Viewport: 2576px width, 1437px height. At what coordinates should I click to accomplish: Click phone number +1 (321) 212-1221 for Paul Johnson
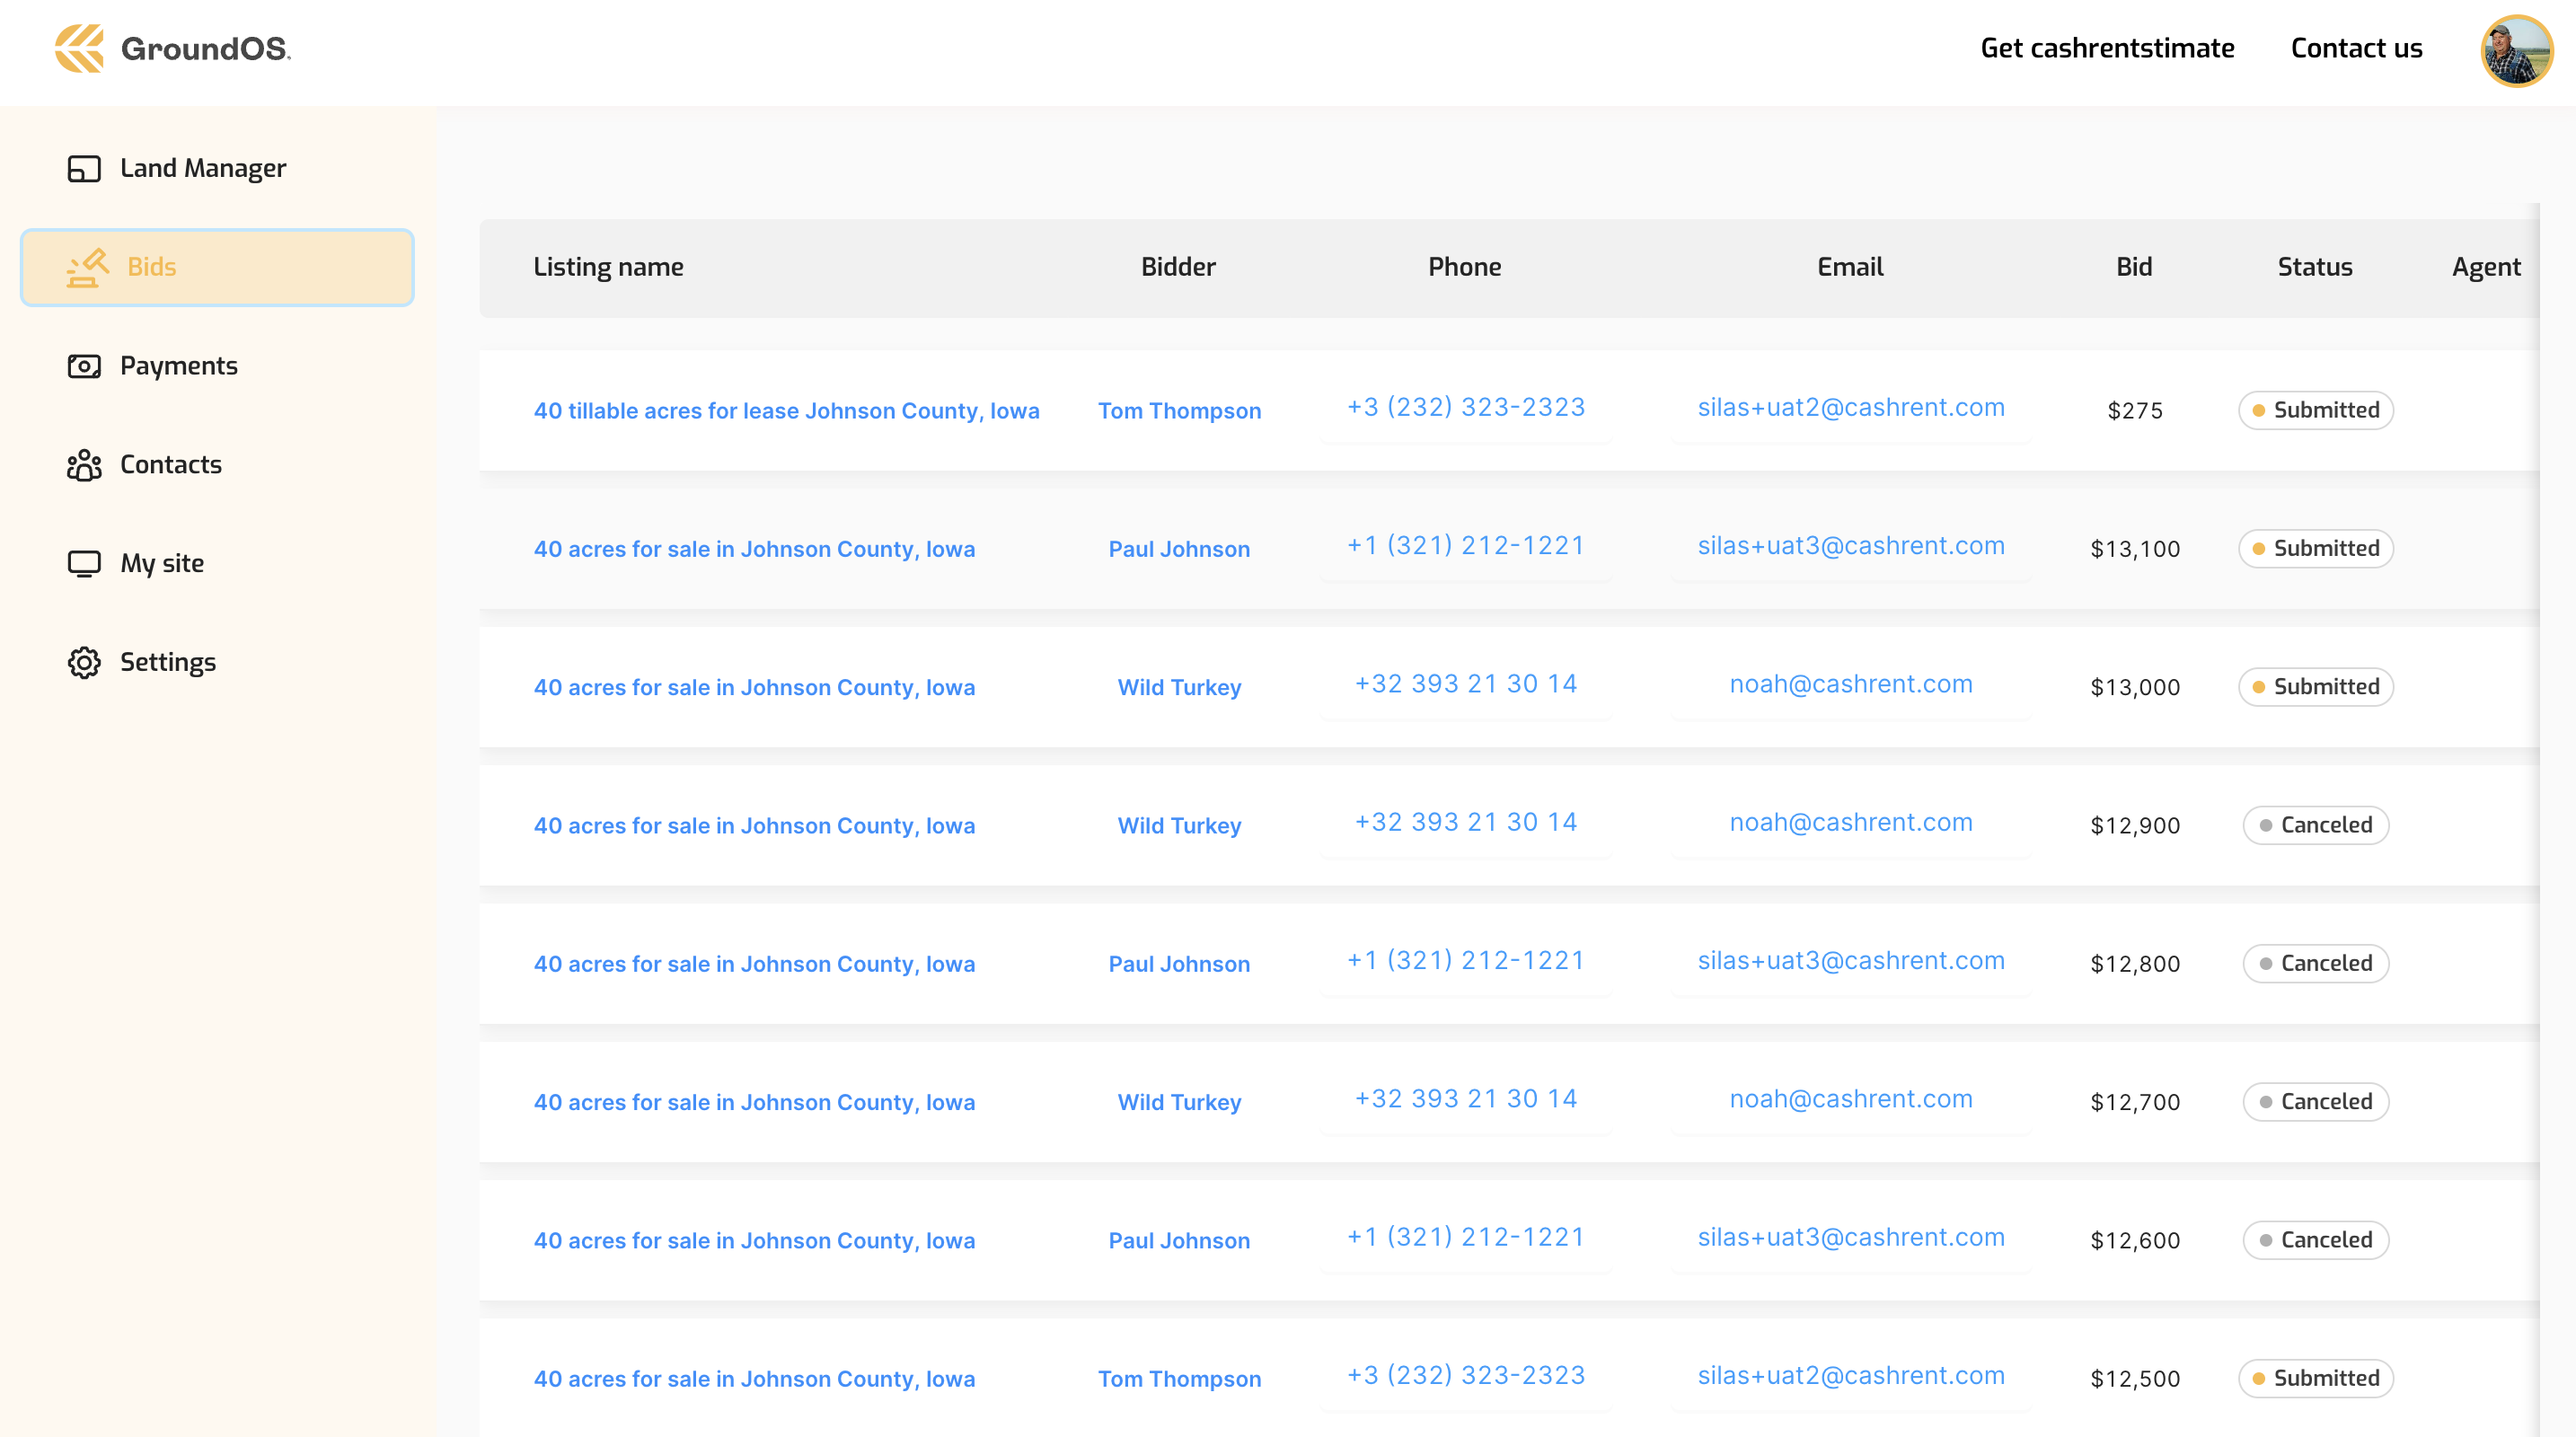[x=1465, y=545]
